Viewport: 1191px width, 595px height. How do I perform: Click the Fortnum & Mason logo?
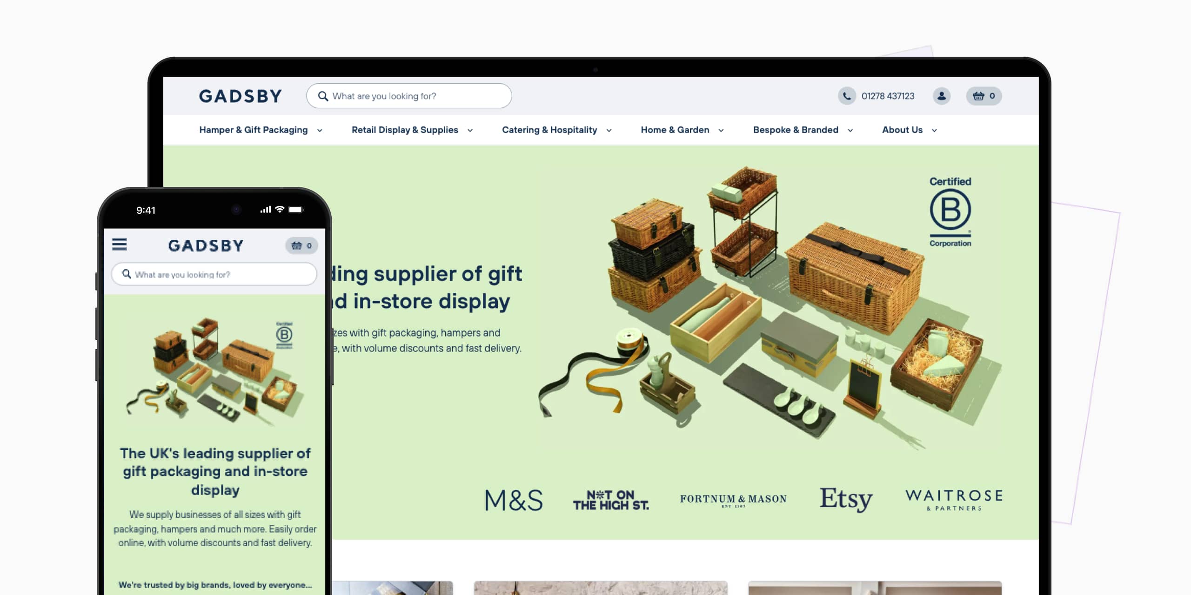[733, 500]
